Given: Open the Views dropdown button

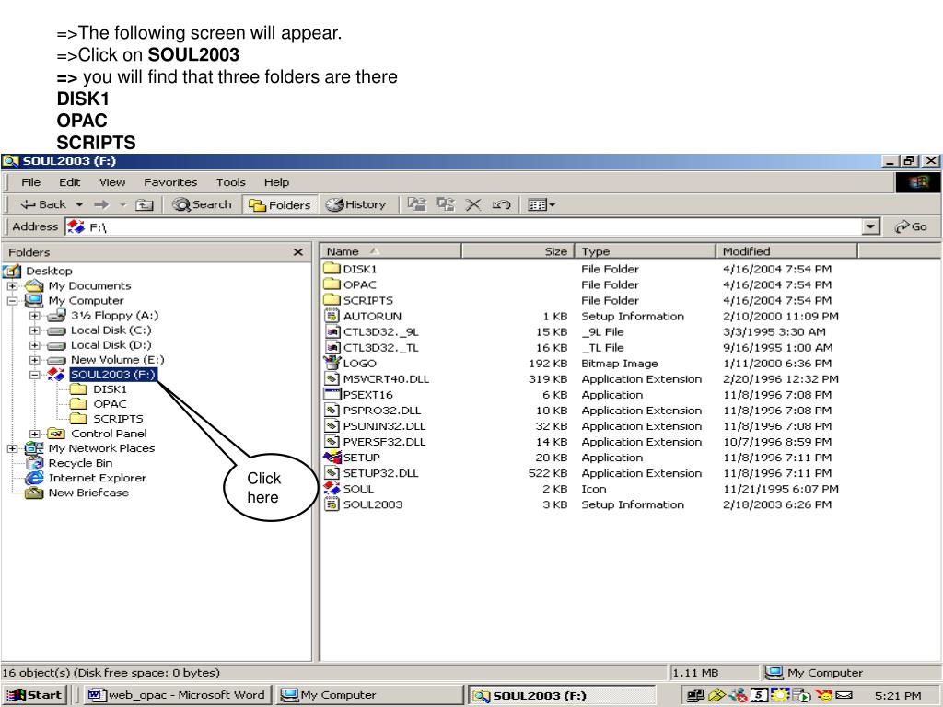Looking at the screenshot, I should (x=541, y=205).
